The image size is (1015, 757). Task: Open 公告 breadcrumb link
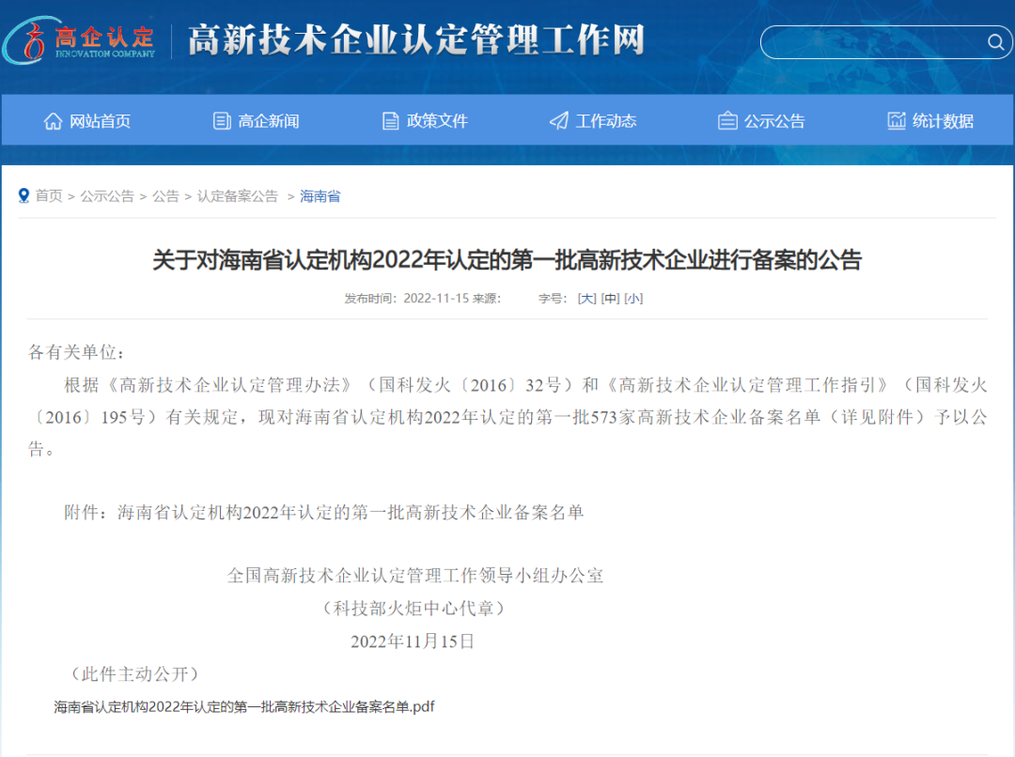[x=165, y=196]
